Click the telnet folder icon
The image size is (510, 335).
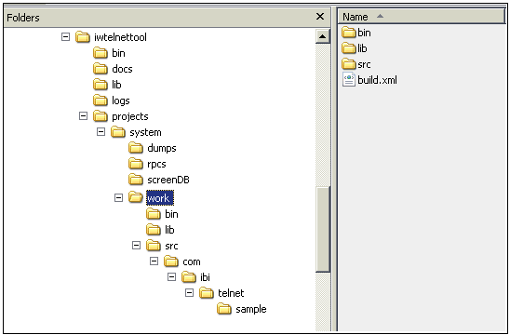tap(207, 293)
